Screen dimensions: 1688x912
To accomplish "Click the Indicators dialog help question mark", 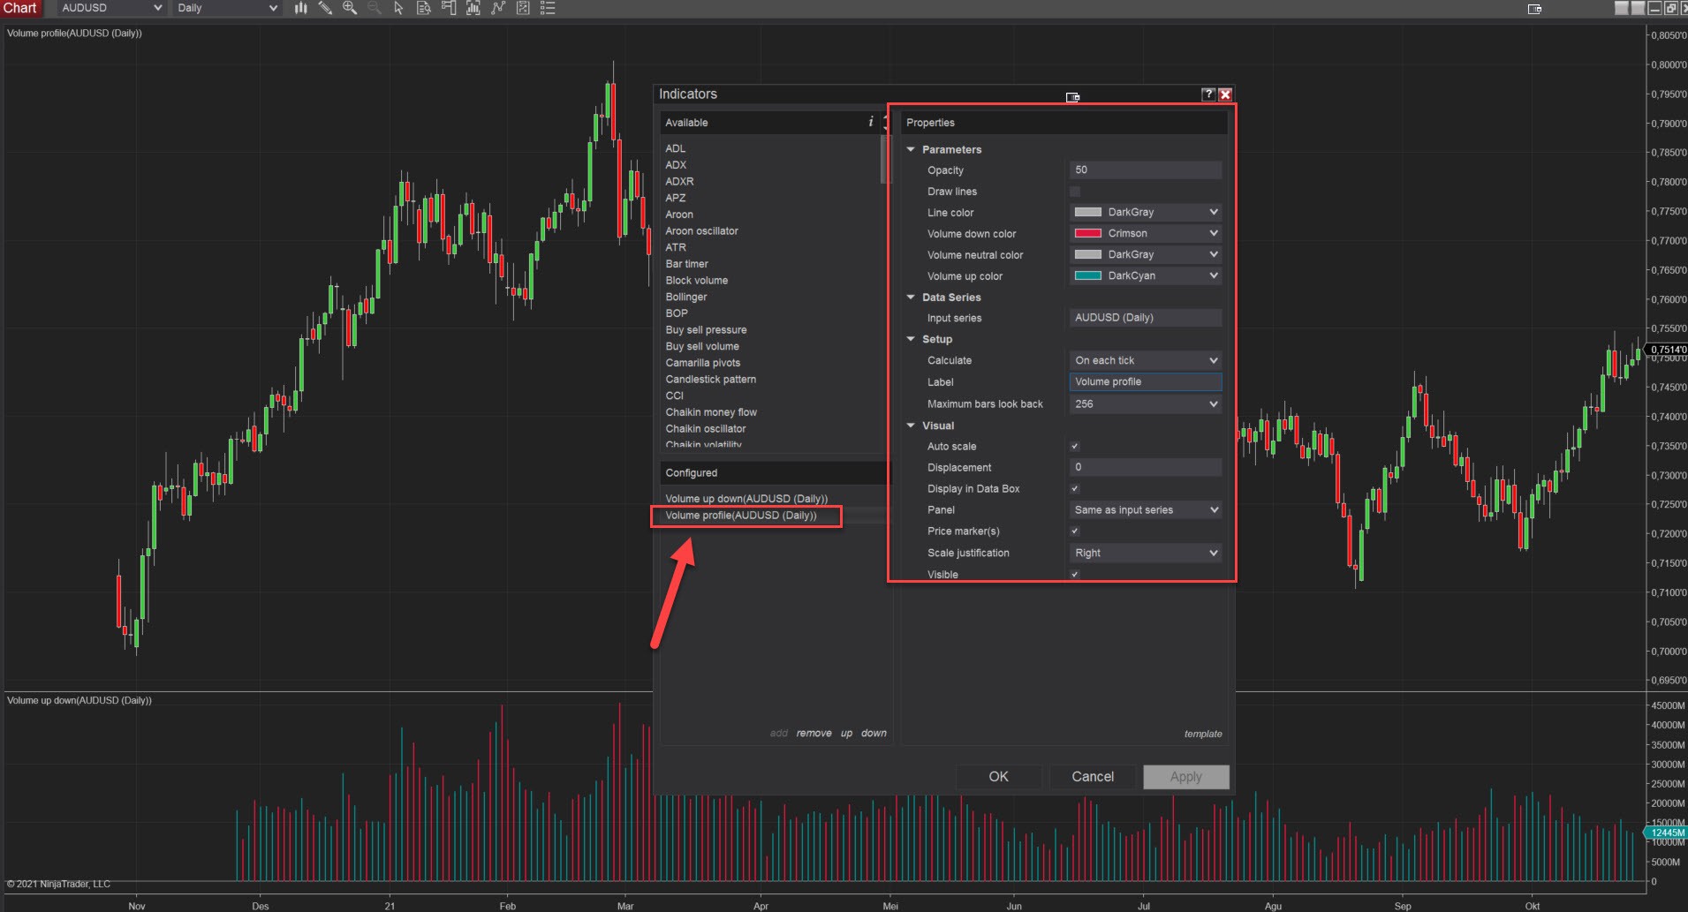I will [1208, 94].
